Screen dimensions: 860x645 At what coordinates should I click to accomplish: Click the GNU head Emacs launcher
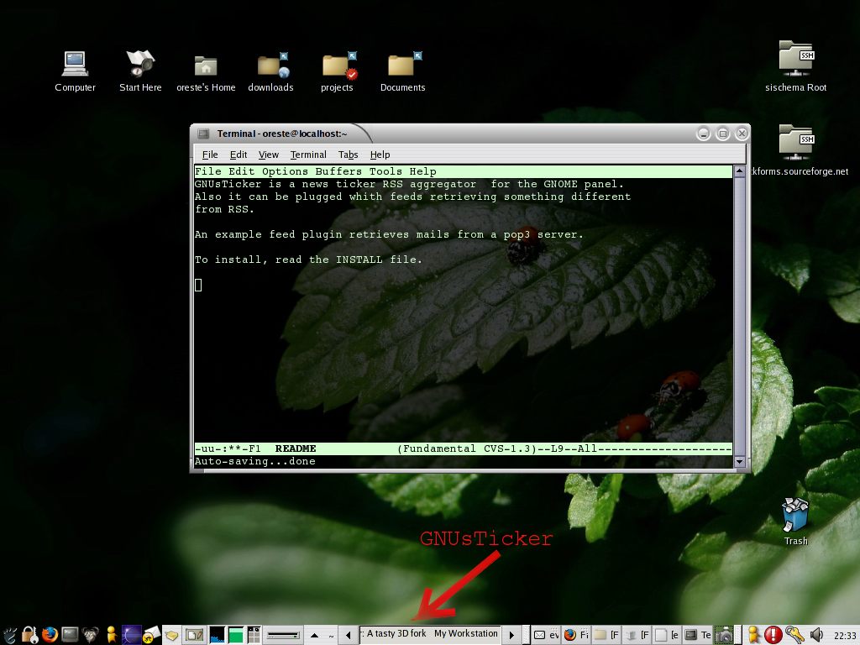pyautogui.click(x=90, y=634)
